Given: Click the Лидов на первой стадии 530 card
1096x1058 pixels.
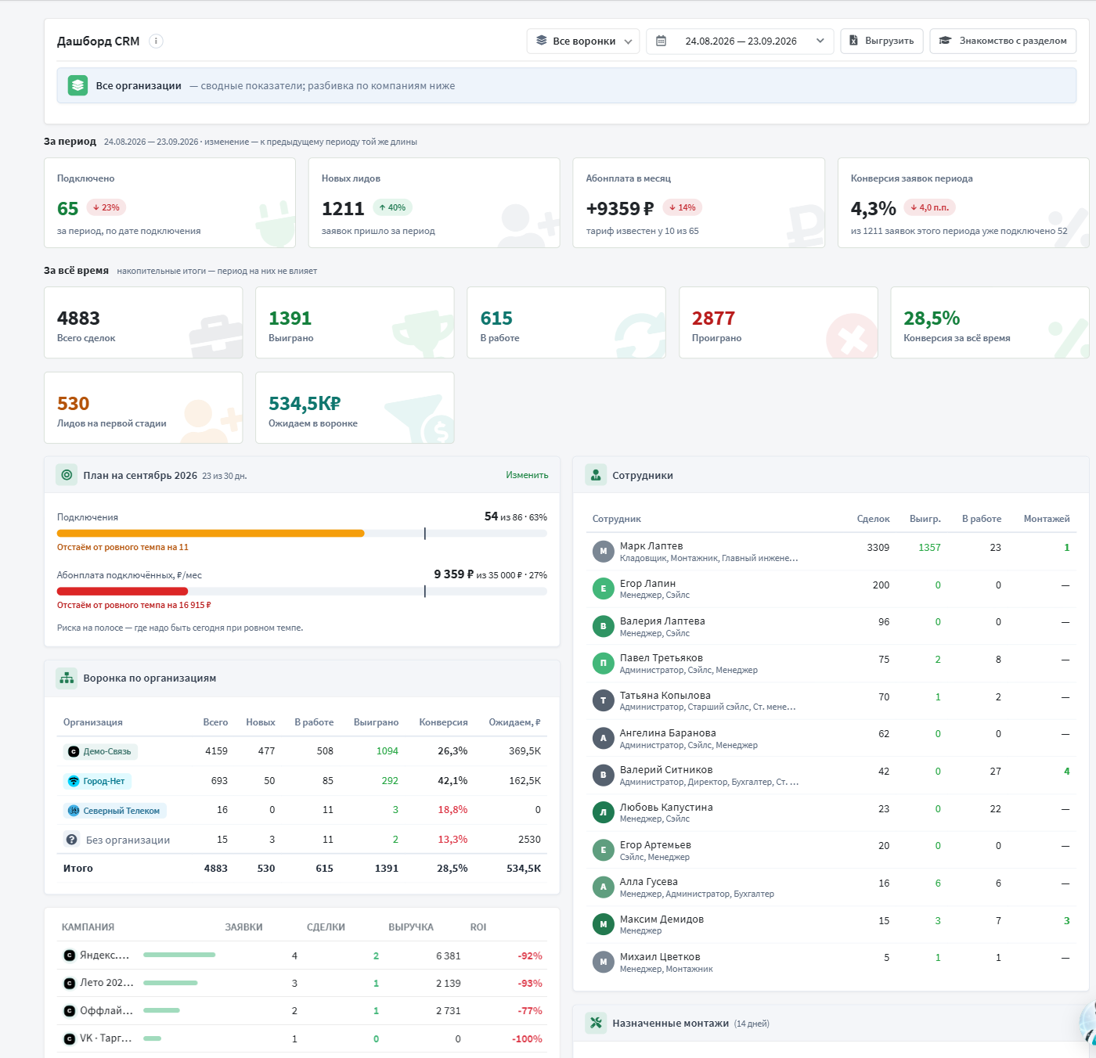Looking at the screenshot, I should pyautogui.click(x=143, y=408).
